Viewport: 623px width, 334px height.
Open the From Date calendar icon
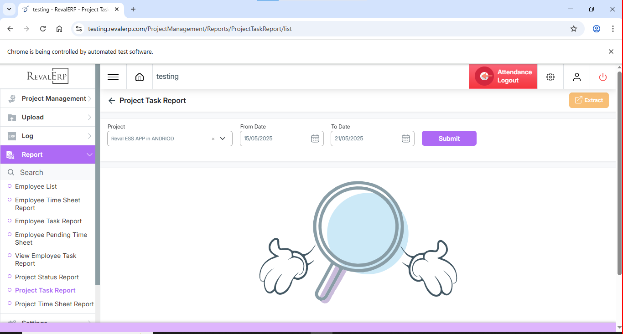(315, 139)
